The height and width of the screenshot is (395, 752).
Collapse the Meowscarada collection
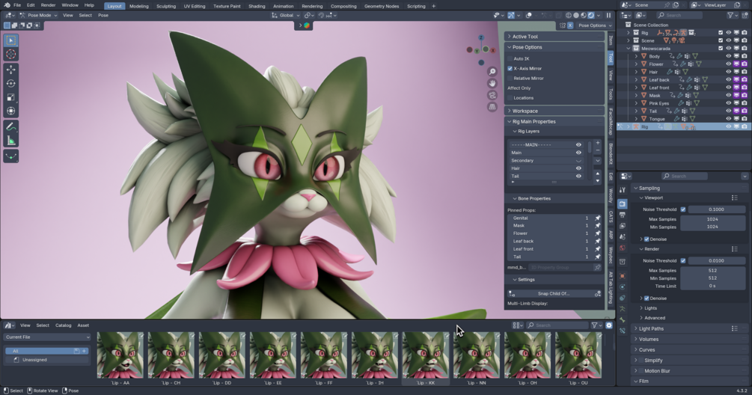pos(629,49)
